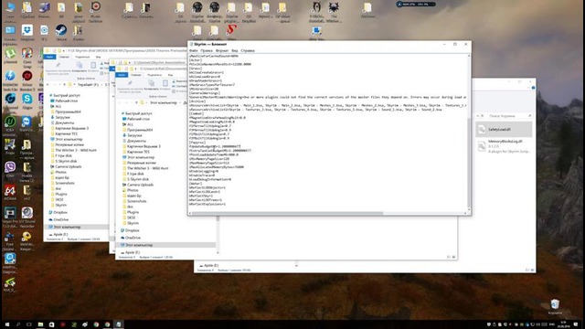The image size is (585, 329).
Task: Click Notepad's horizontal scrollbar thumb
Action: (x=288, y=213)
